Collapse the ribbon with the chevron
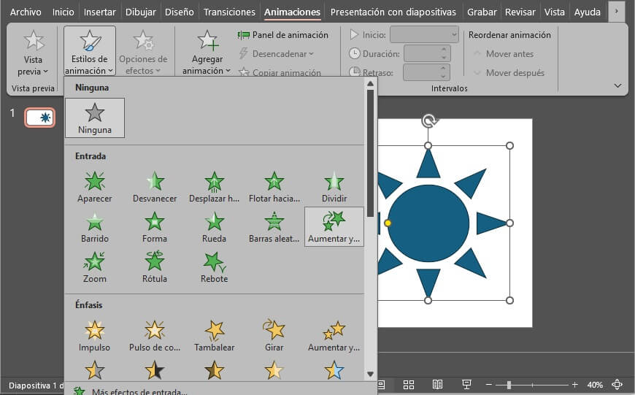 point(617,86)
